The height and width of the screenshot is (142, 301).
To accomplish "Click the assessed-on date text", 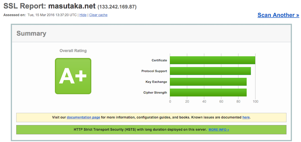I will 52,15.
